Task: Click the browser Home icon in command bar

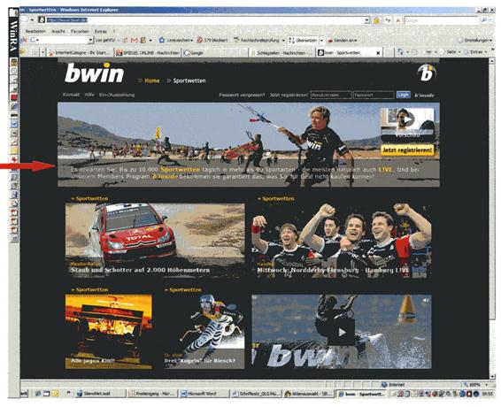Action: [400, 51]
